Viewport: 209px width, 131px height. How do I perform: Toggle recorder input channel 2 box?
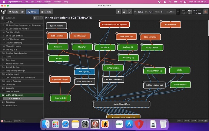(x=23, y=121)
